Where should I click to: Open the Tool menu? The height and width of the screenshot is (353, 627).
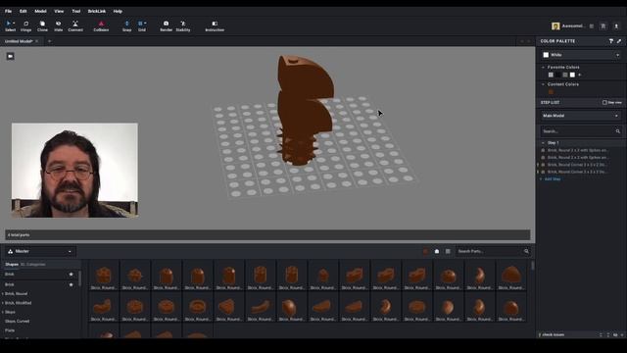pyautogui.click(x=76, y=11)
